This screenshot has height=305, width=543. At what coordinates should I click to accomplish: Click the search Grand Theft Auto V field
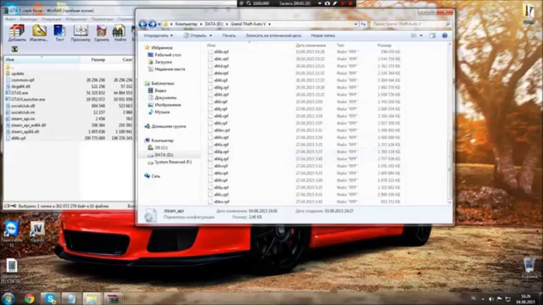(410, 24)
